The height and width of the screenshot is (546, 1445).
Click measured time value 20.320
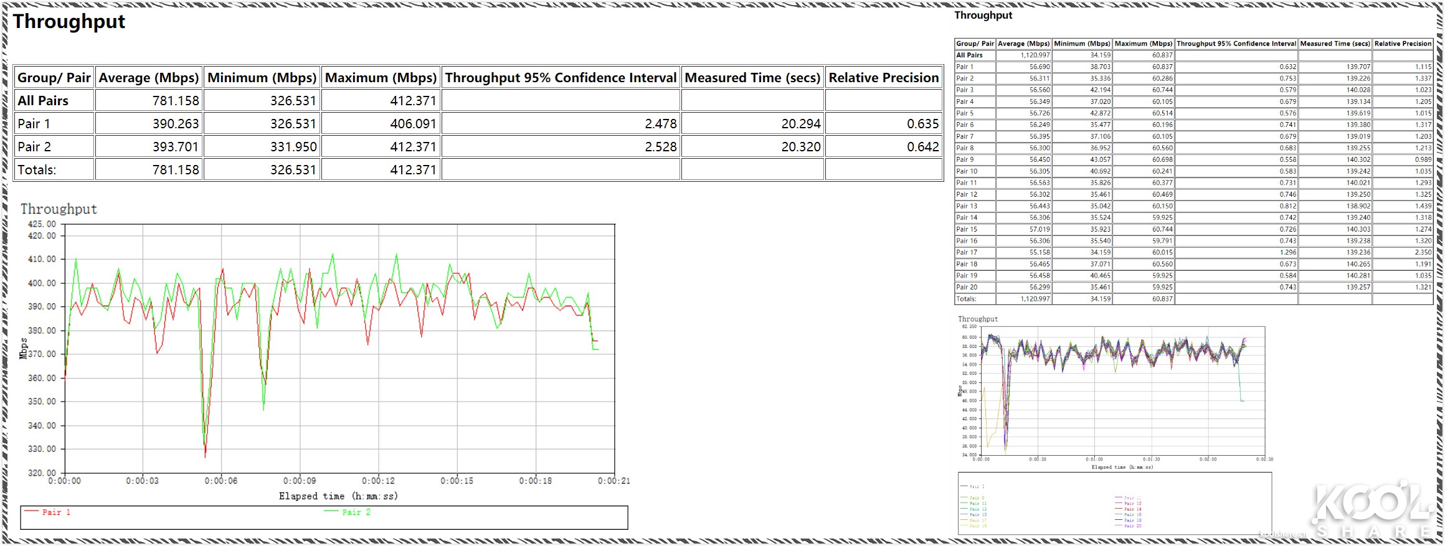tap(801, 147)
